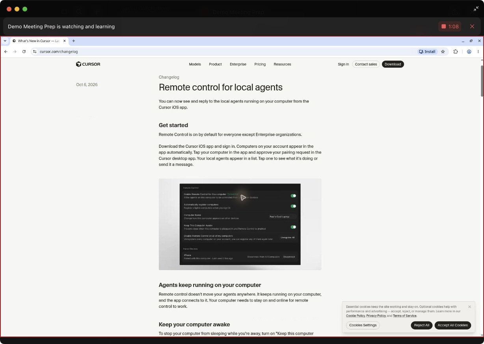Open the Chrome profile avatar icon

[469, 52]
